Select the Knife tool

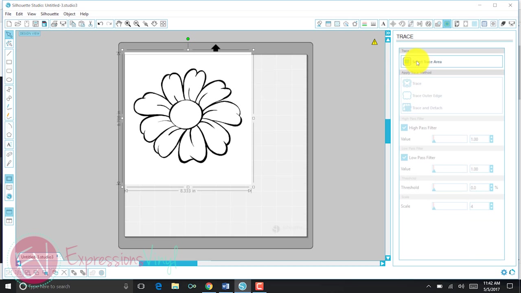[9, 163]
